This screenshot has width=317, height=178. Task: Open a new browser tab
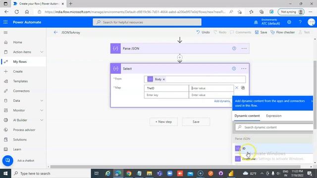[x=70, y=3]
